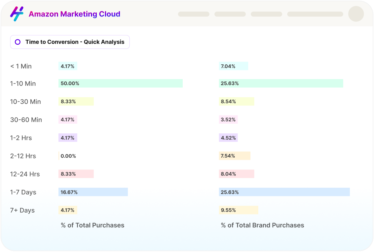Expand the Time to Conversion - Quick Analysis panel
Screen dimensions: 374x252
(x=69, y=42)
